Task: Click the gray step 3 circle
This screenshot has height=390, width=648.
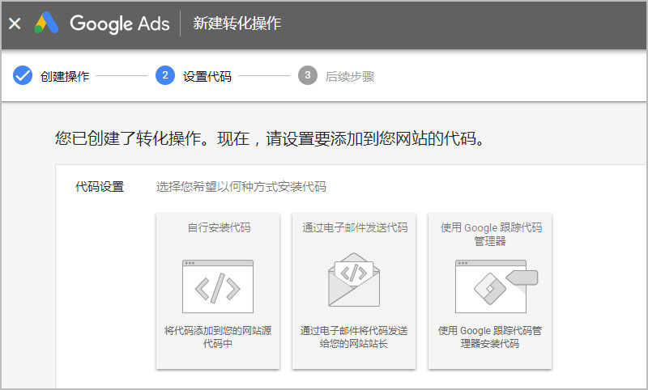Action: click(307, 76)
